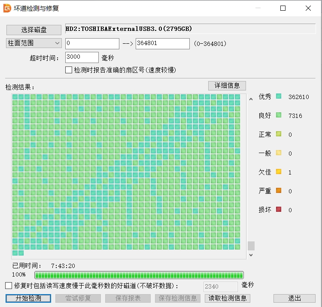Click the 7316 good count
Screen dimensions: 322x307
coord(295,116)
